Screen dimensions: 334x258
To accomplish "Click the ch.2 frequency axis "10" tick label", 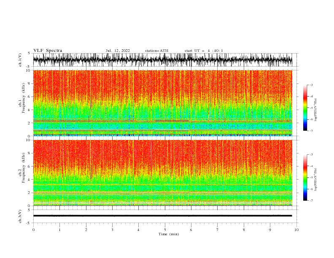I will click(x=28, y=140).
